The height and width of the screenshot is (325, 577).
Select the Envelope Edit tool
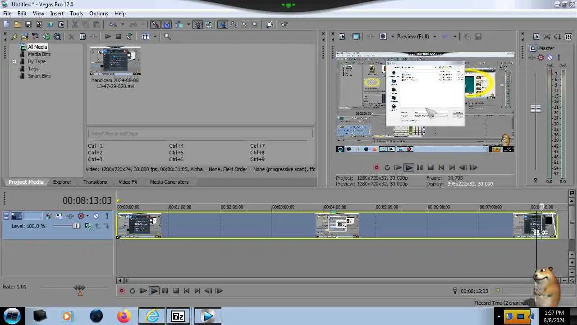(234, 24)
